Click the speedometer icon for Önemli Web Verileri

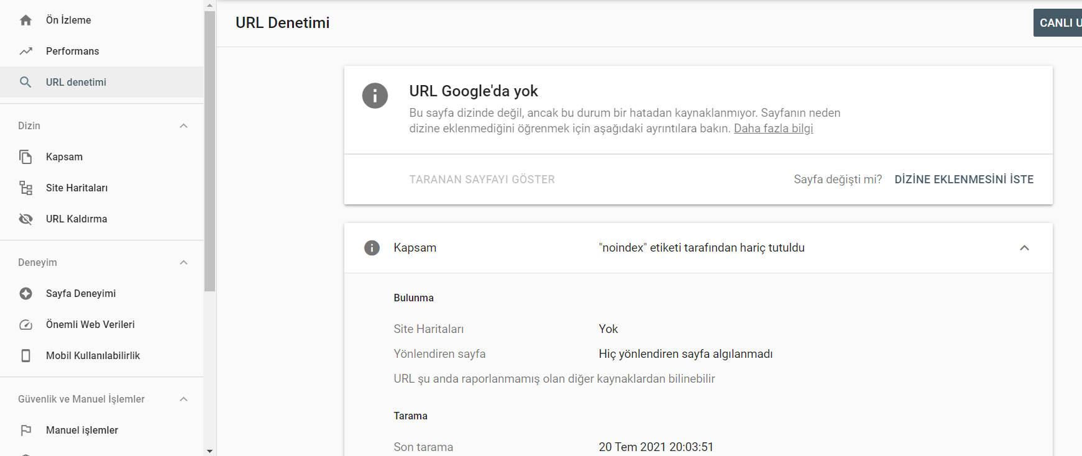(25, 324)
